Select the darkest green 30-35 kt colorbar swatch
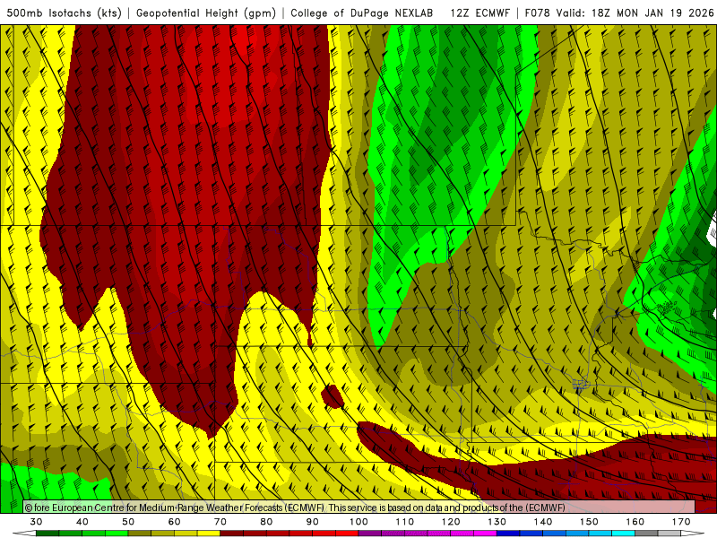Screen dimensions: 717x538 (48, 534)
